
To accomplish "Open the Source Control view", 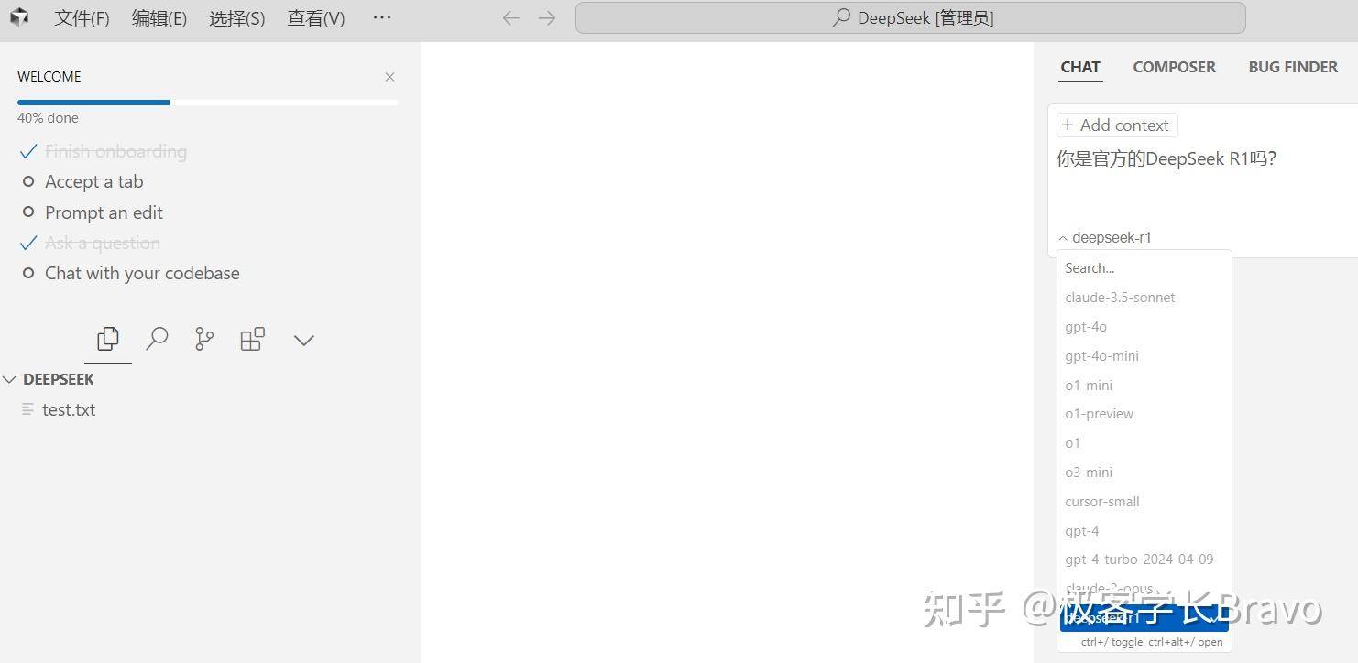I will point(204,339).
